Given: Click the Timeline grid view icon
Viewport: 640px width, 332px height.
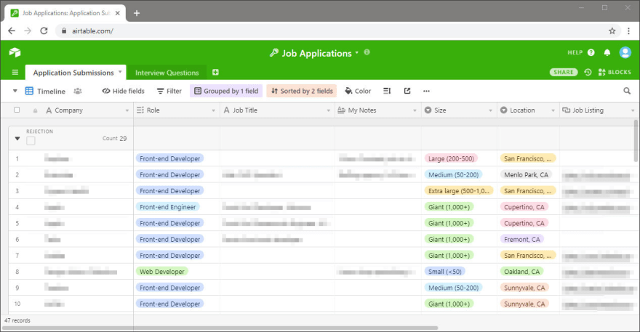Looking at the screenshot, I should tap(29, 91).
